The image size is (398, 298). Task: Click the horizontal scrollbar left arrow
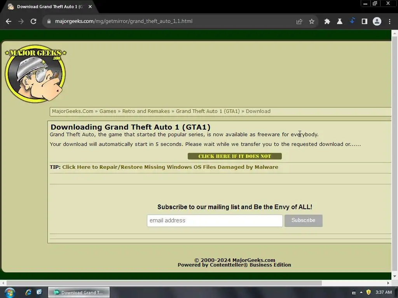(3, 283)
